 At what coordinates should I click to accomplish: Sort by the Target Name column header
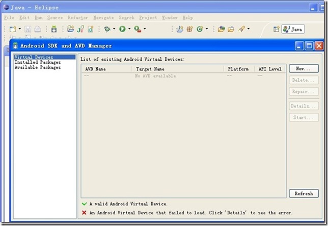[178, 69]
